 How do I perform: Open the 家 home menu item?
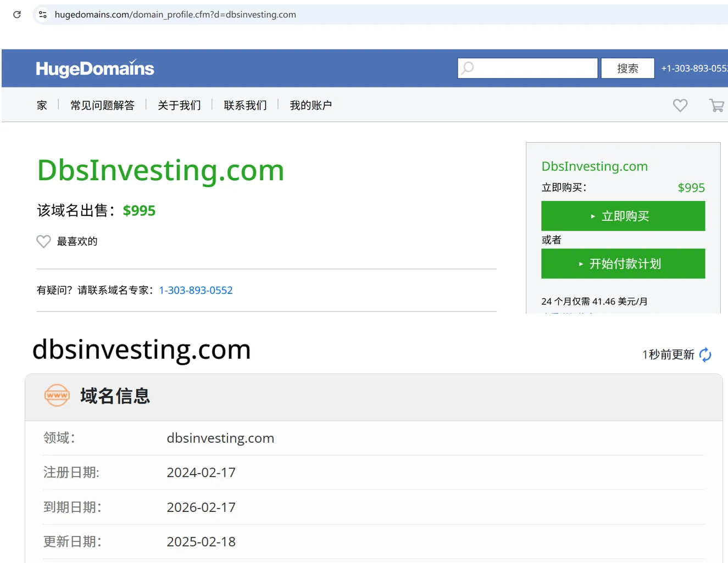point(42,105)
